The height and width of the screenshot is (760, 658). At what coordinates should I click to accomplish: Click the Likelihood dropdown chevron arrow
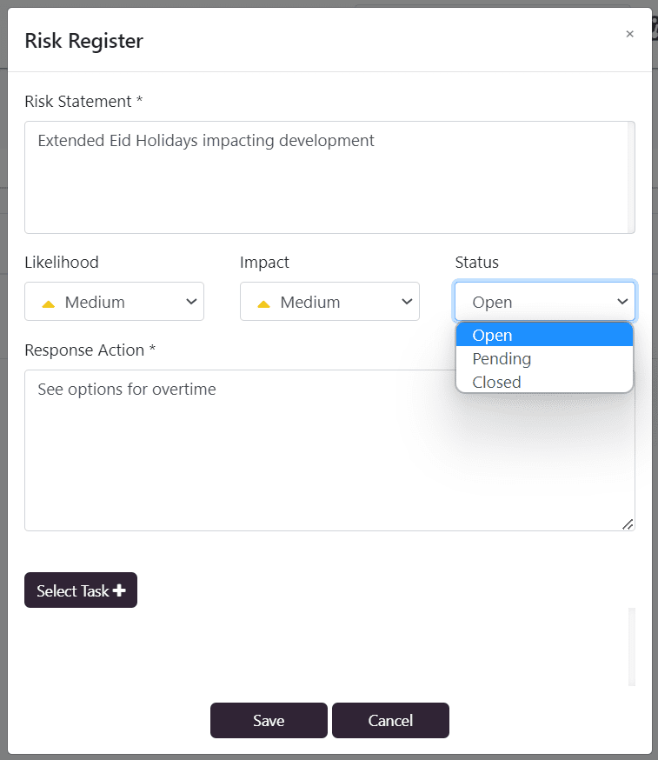pyautogui.click(x=191, y=302)
